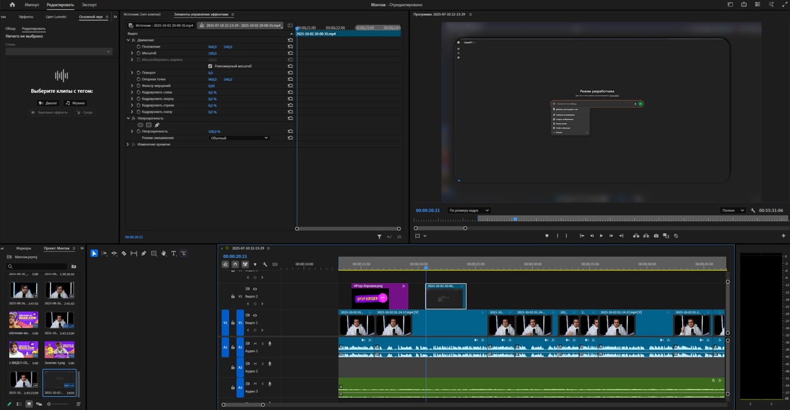
Task: Open the Эффекты panel tab
Action: tap(26, 16)
